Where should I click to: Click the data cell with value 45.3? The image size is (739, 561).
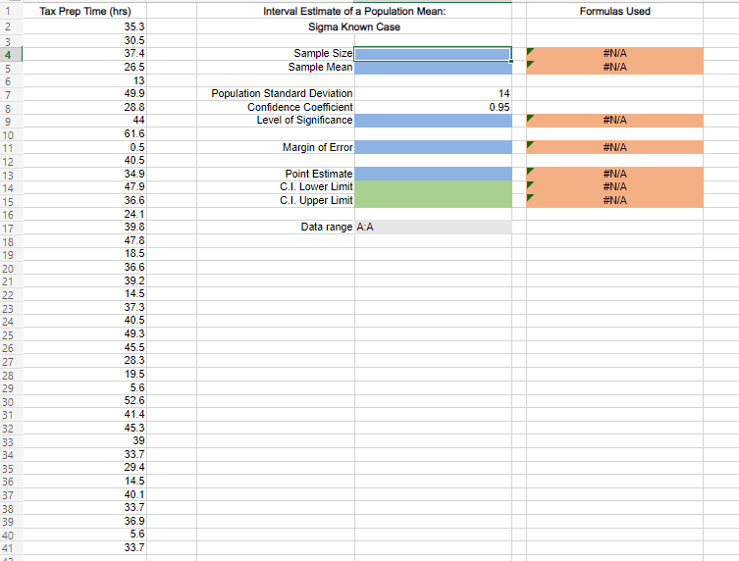84,428
